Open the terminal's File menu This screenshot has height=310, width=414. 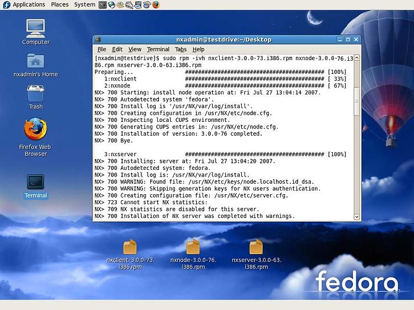(x=102, y=49)
